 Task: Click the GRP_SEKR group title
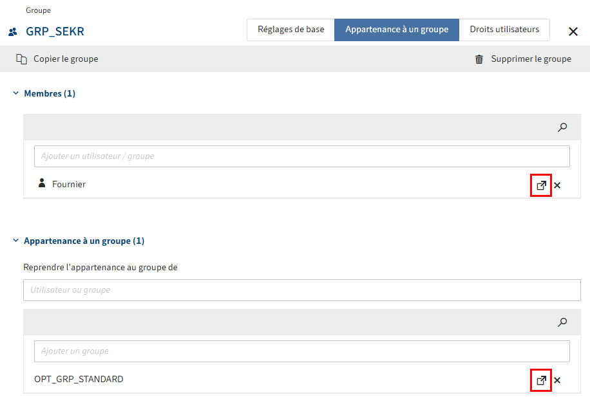click(55, 32)
